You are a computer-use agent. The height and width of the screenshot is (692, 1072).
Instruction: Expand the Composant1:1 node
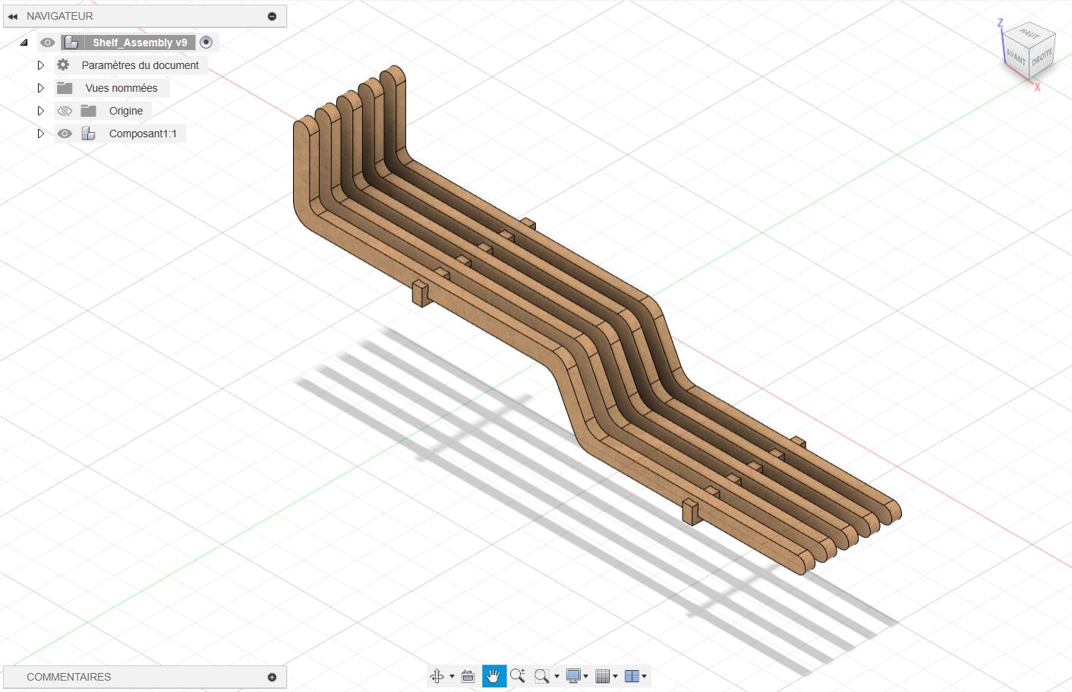[x=41, y=134]
